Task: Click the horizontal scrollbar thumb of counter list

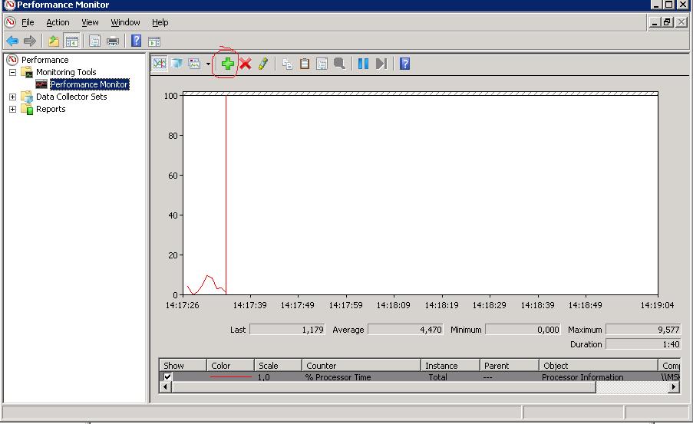Action: coord(383,387)
